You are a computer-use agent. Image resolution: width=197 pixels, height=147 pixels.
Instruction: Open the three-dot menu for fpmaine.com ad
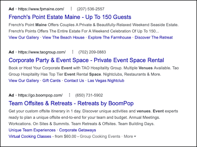coord(71,9)
